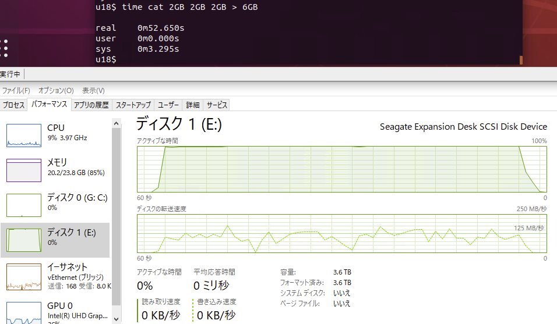Switch to the 詳細 tab
Screen dimensions: 557x324
(x=193, y=105)
